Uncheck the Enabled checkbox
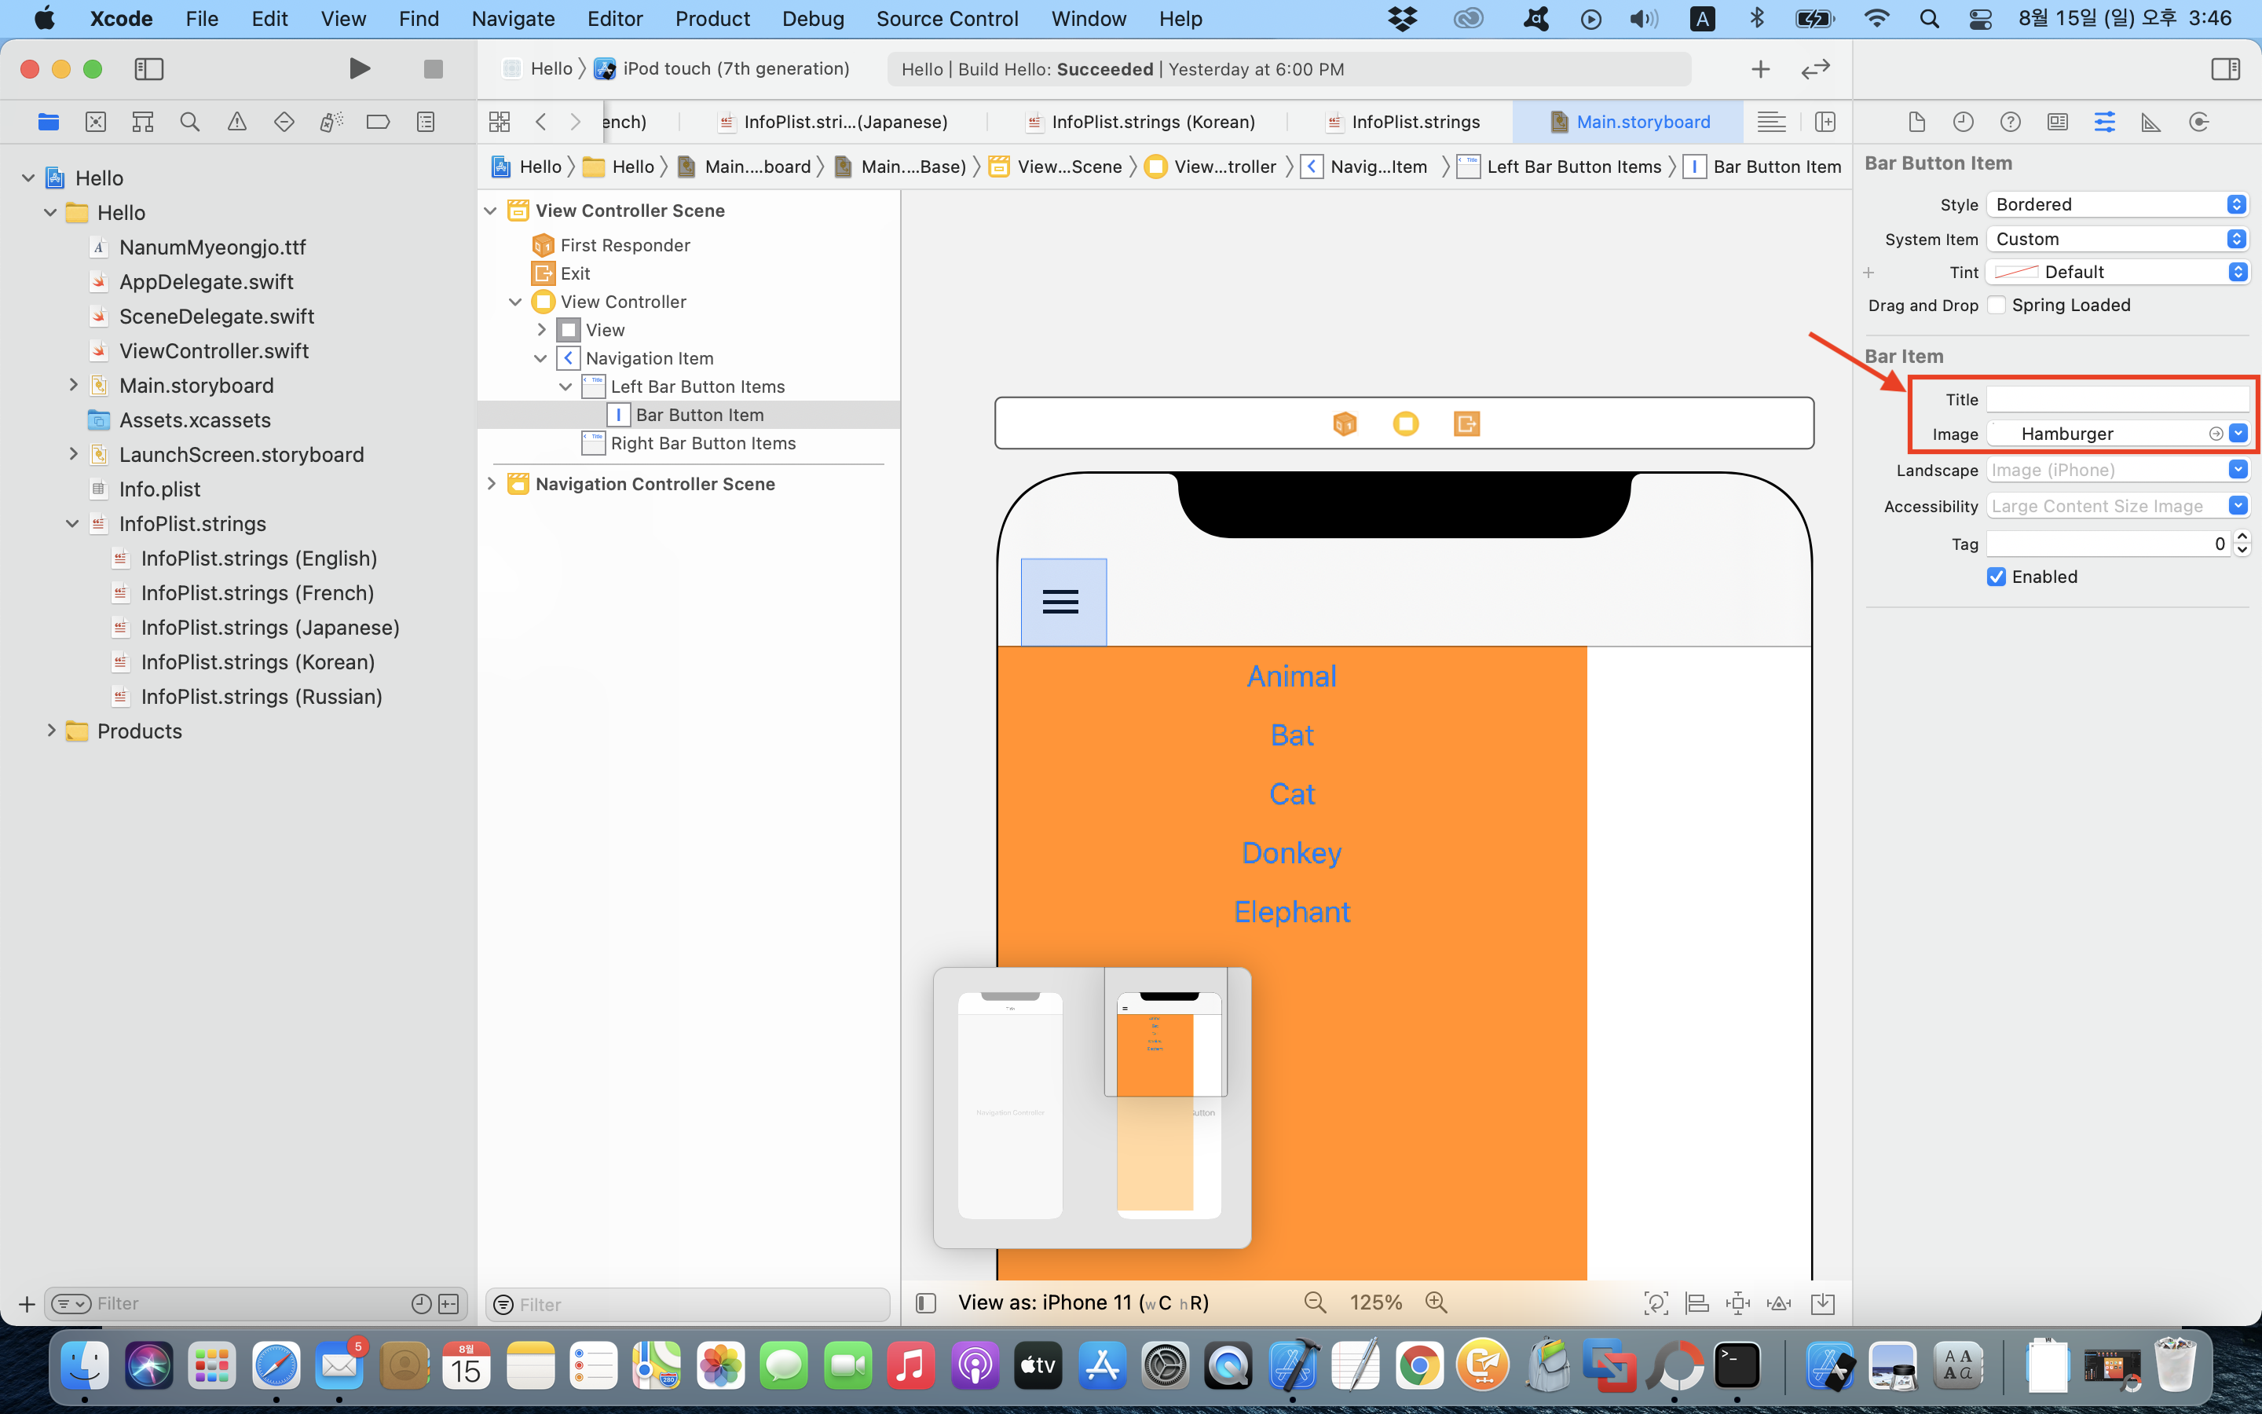 1997,576
